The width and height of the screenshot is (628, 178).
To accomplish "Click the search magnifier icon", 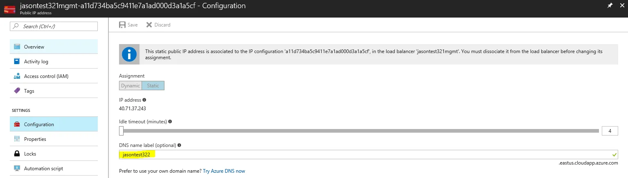I will pos(16,26).
